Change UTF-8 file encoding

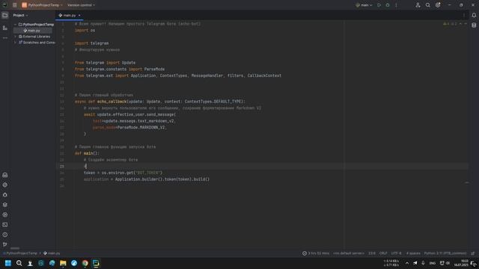396,253
